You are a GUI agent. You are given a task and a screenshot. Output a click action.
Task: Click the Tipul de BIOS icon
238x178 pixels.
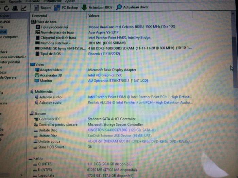coord(37,54)
